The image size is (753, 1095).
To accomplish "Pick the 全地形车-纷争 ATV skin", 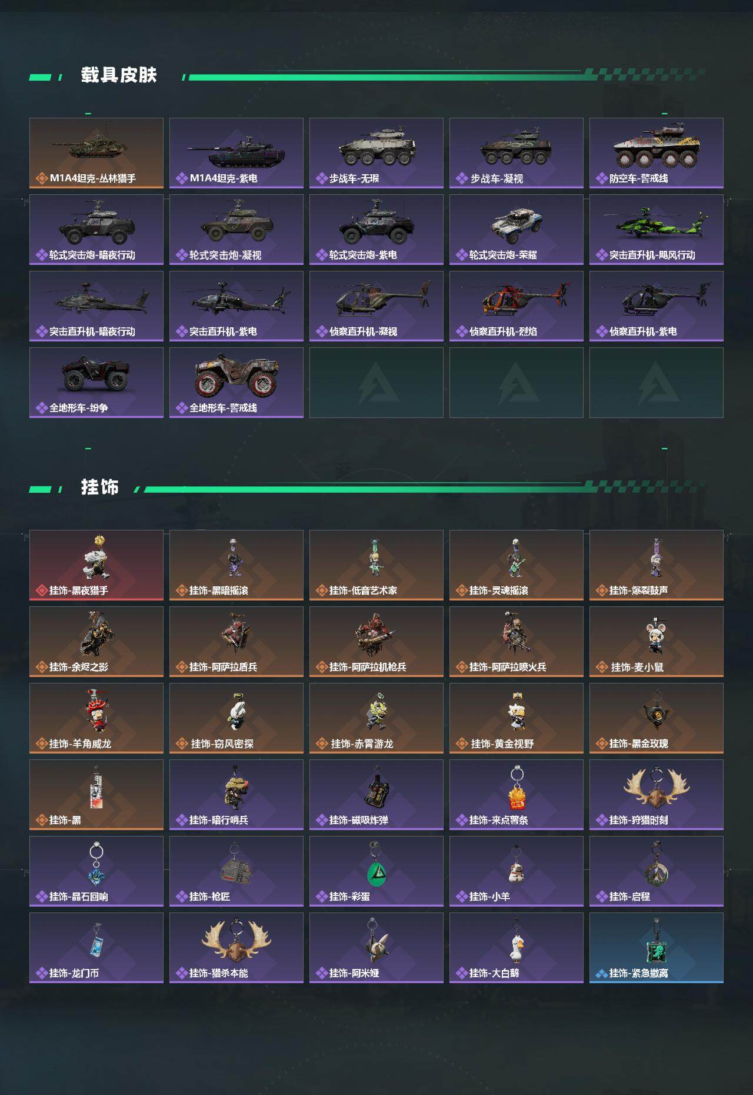I will tap(96, 383).
